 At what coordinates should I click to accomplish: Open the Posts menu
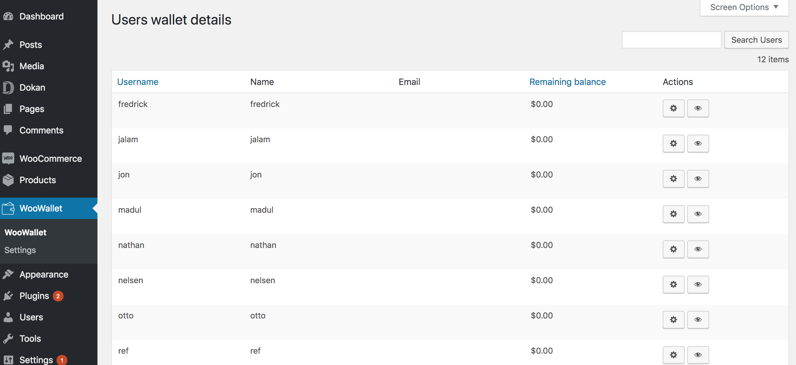coord(31,45)
